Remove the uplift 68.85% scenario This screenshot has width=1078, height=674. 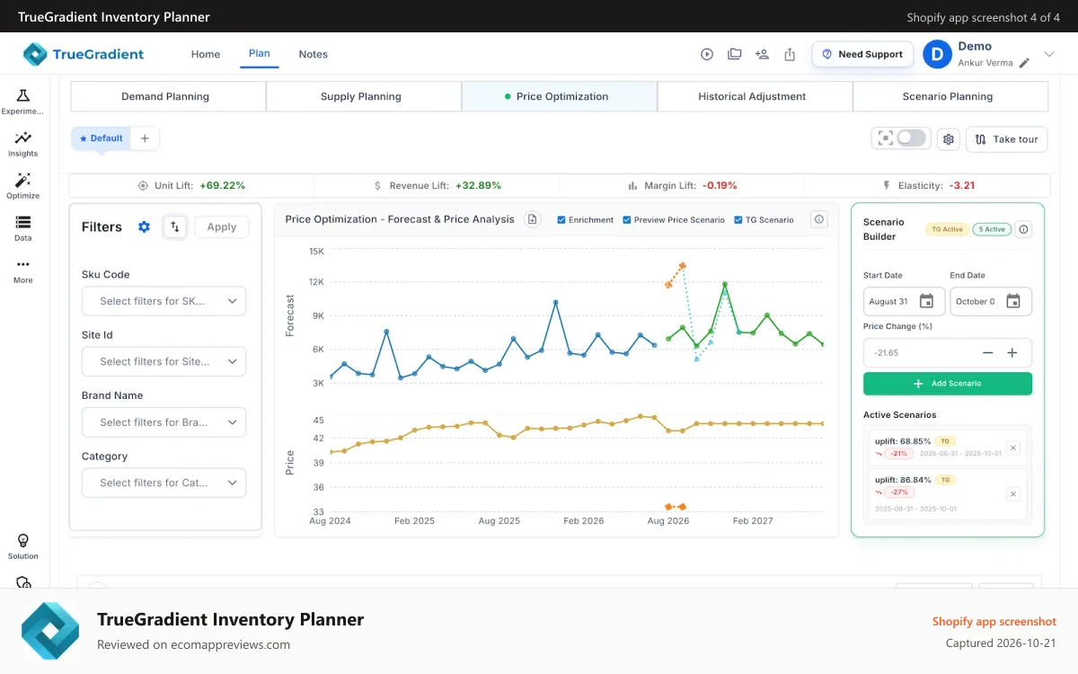click(x=1012, y=448)
